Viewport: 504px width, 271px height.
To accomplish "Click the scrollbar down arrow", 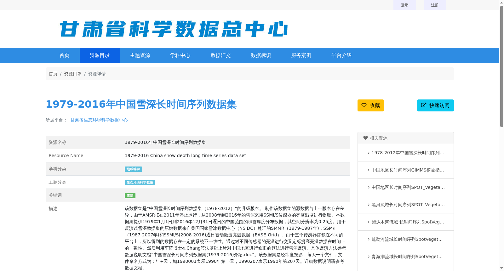I will pyautogui.click(x=501, y=268).
